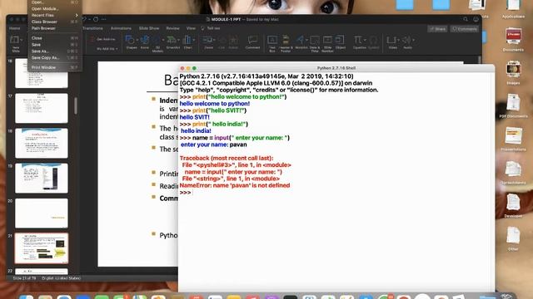The width and height of the screenshot is (533, 299).
Task: Click the Slide Number icon
Action: click(x=327, y=40)
